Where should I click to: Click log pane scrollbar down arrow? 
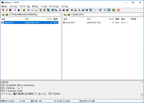tap(142, 97)
